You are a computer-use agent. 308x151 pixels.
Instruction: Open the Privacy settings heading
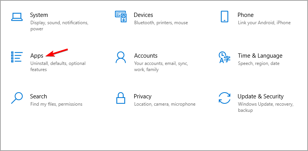pos(143,96)
